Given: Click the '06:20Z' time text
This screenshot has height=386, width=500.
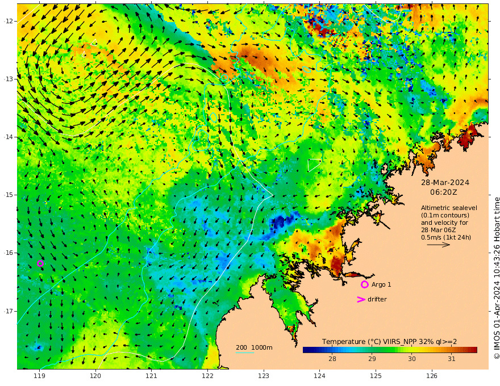Looking at the screenshot, I should (x=444, y=192).
